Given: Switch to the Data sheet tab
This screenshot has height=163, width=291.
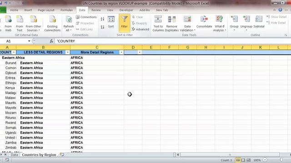Looking at the screenshot, I should [14, 155].
